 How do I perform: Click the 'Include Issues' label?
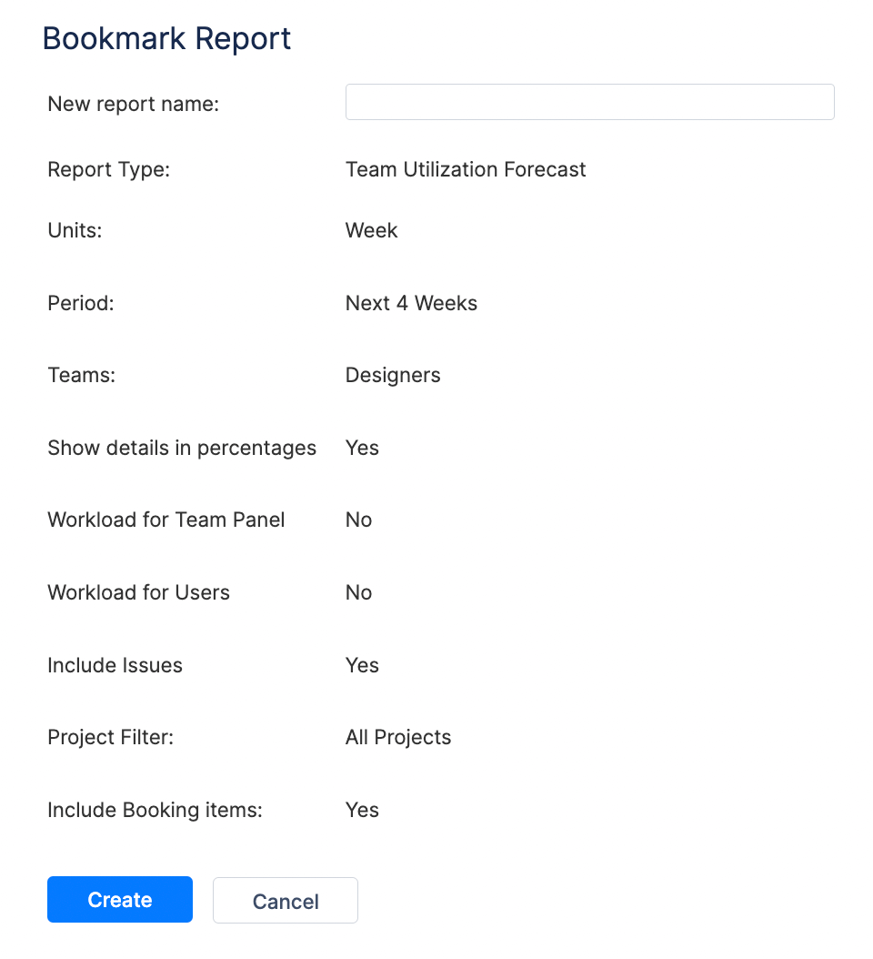(115, 665)
